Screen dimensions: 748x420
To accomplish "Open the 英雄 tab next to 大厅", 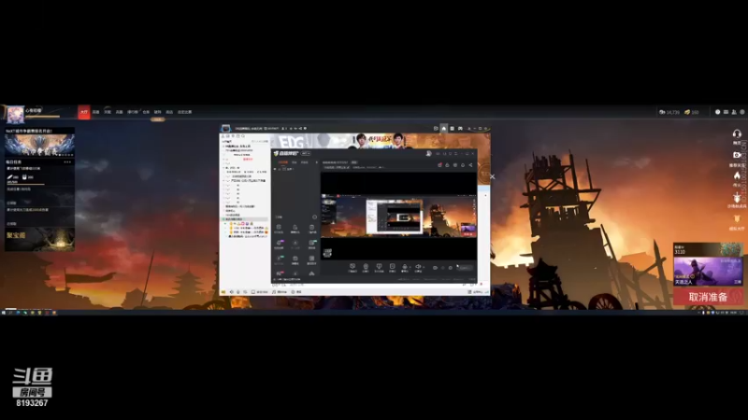I will point(96,112).
